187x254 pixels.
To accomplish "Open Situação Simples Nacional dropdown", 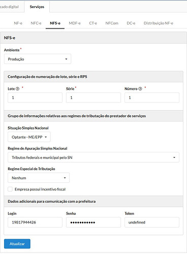I will click(29, 137).
